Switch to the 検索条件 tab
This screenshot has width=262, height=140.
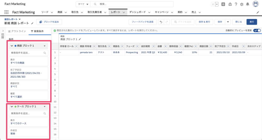coord(37,31)
